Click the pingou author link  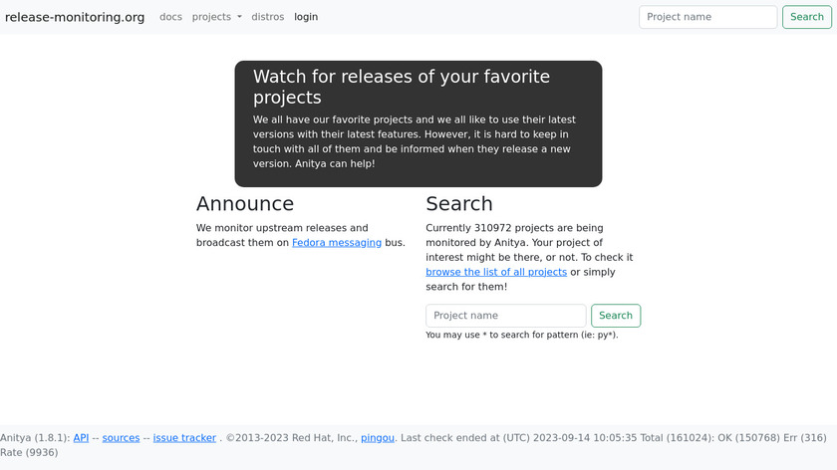pyautogui.click(x=378, y=438)
